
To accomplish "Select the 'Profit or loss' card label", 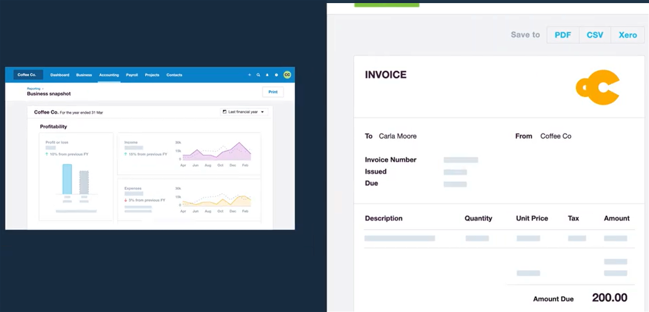I will (x=57, y=142).
